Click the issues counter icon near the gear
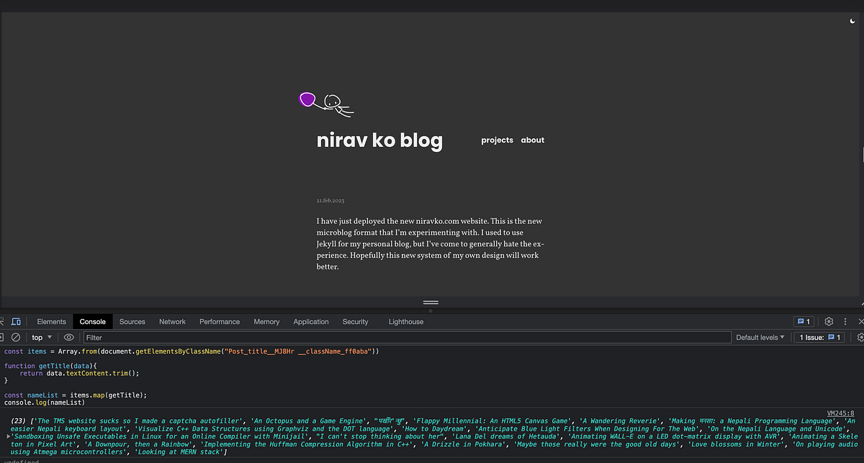This screenshot has height=463, width=864. tap(804, 321)
